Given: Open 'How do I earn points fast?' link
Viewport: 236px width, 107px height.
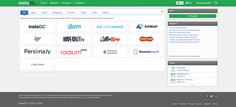Looking at the screenshot, I should (180, 32).
